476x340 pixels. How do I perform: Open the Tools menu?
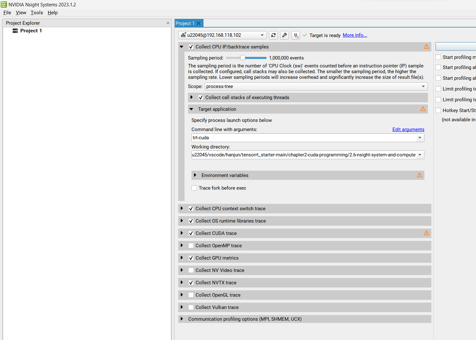pyautogui.click(x=37, y=13)
